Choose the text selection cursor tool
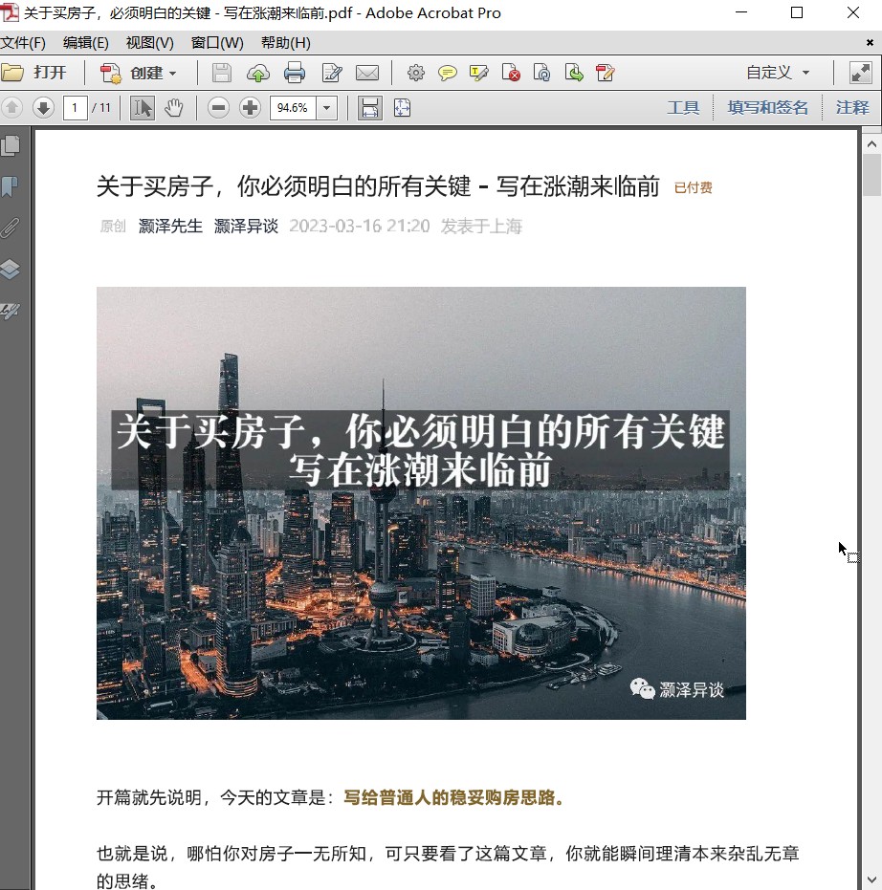This screenshot has width=882, height=890. (x=142, y=108)
